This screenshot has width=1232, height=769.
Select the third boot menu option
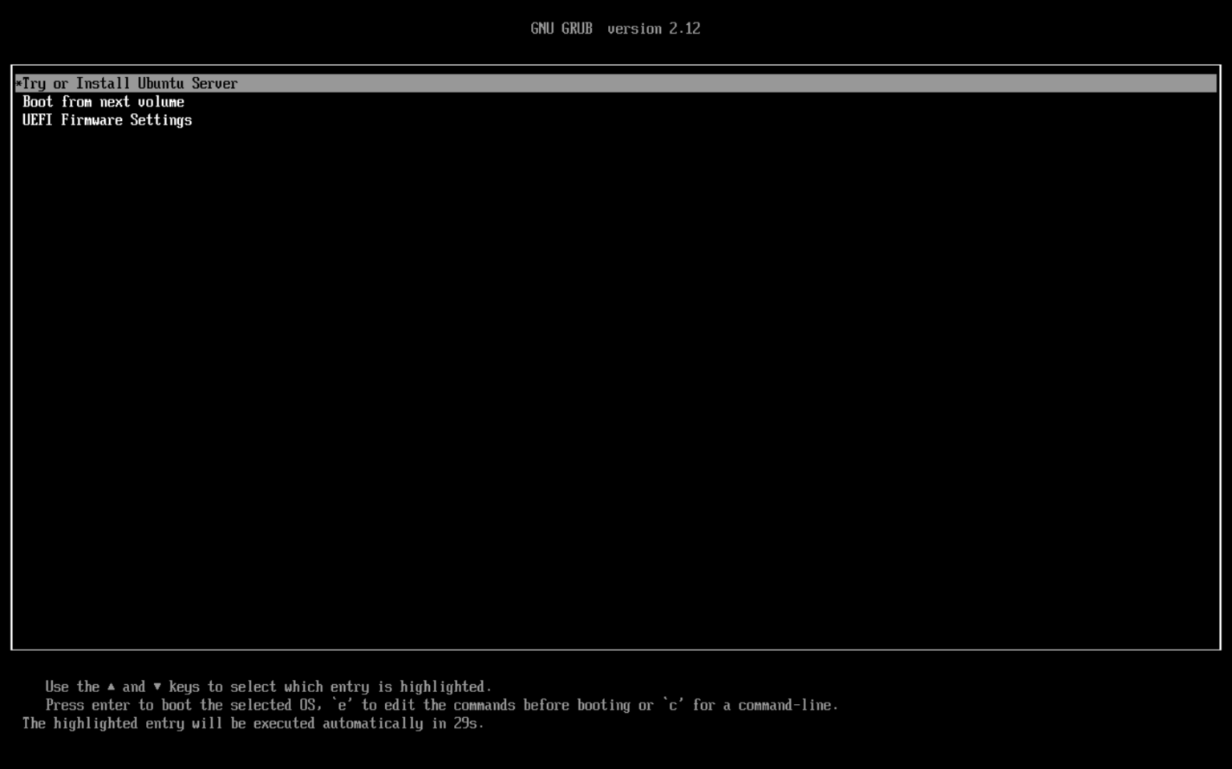pos(107,120)
